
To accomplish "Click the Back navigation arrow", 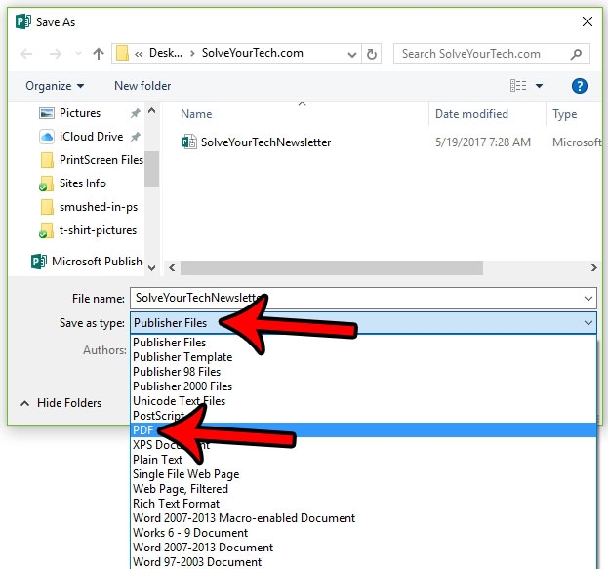I will [x=26, y=54].
